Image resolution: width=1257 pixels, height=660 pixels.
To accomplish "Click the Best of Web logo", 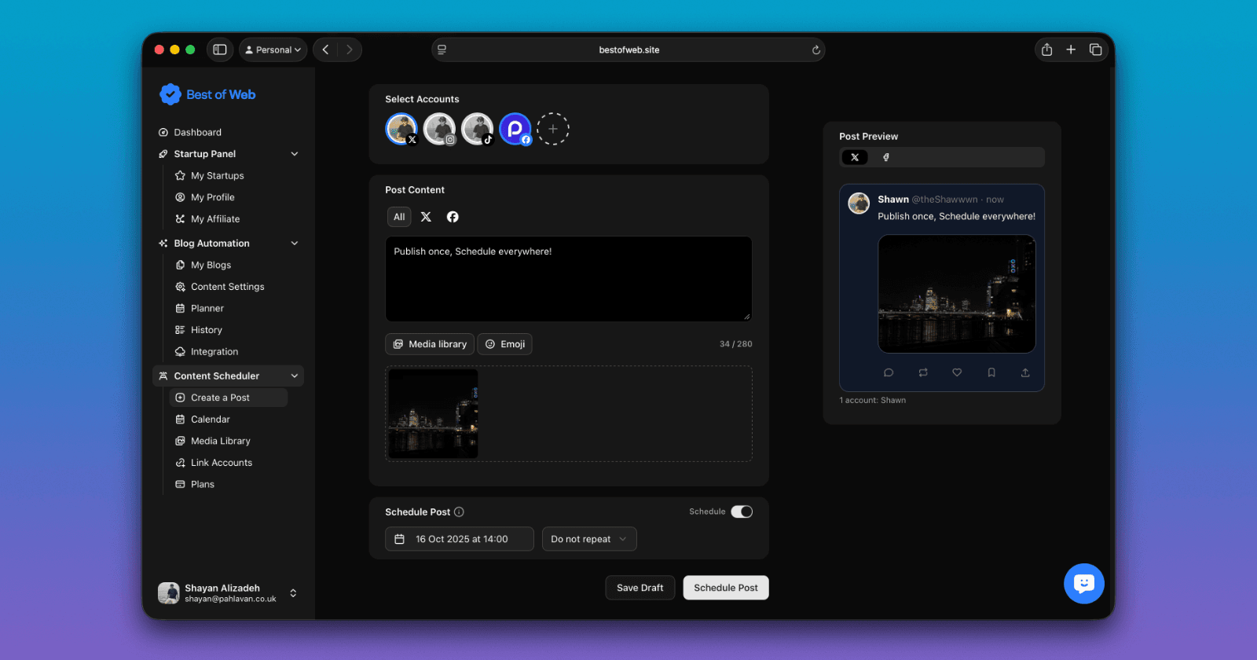I will pyautogui.click(x=207, y=94).
